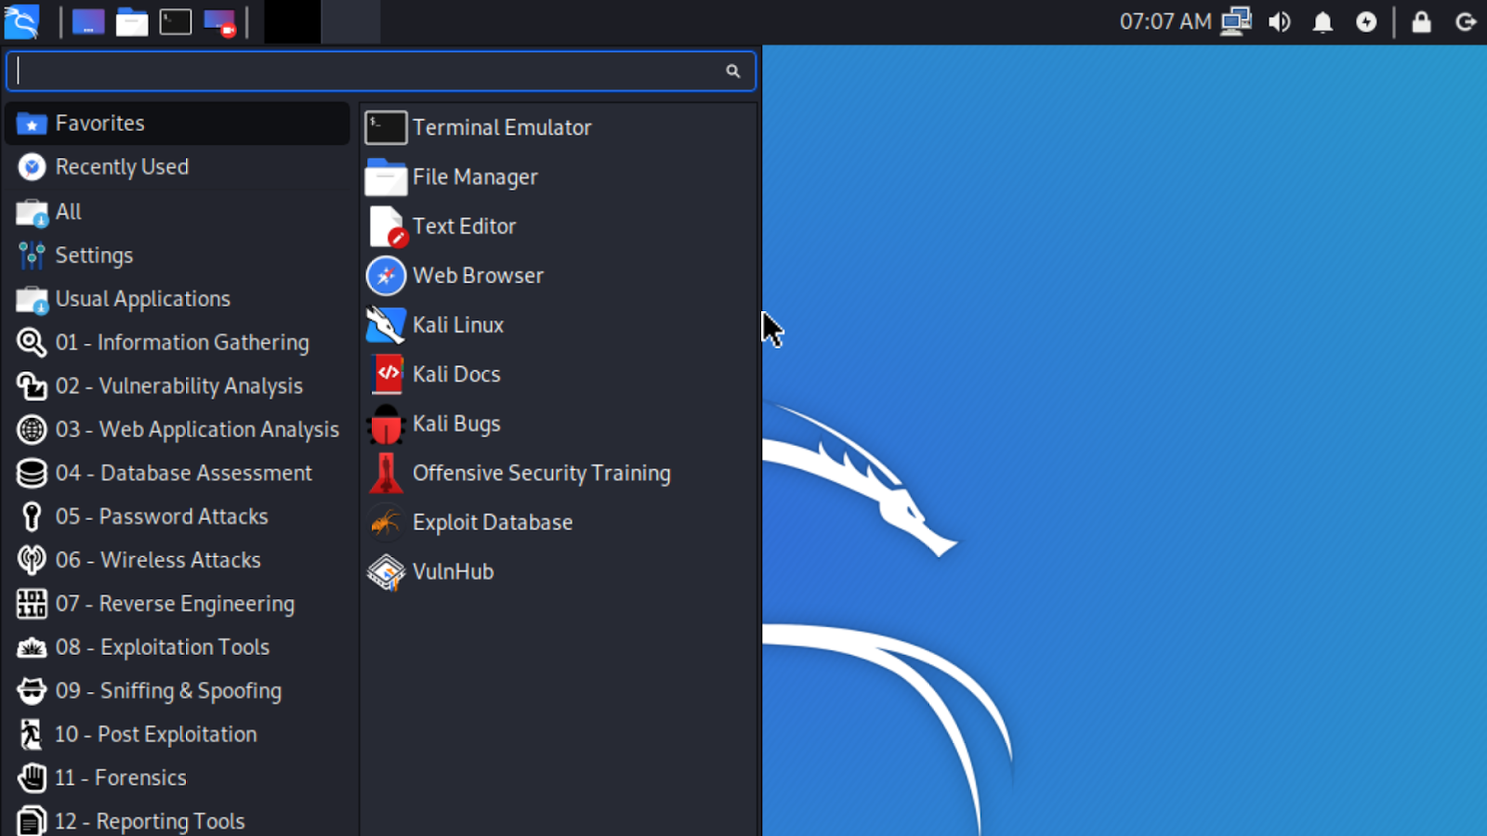Open the Terminal Emulator
Screen dimensions: 1487x836
502,127
